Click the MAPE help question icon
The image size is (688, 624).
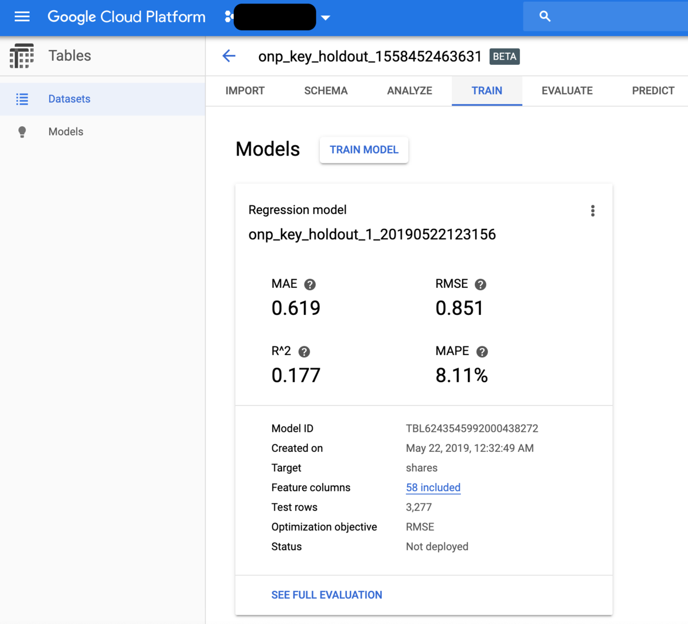click(482, 352)
